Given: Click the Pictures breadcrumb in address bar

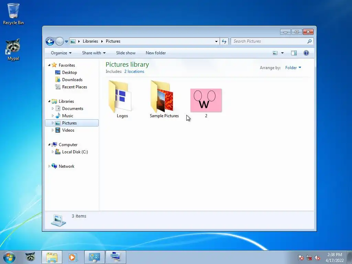Looking at the screenshot, I should (113, 41).
